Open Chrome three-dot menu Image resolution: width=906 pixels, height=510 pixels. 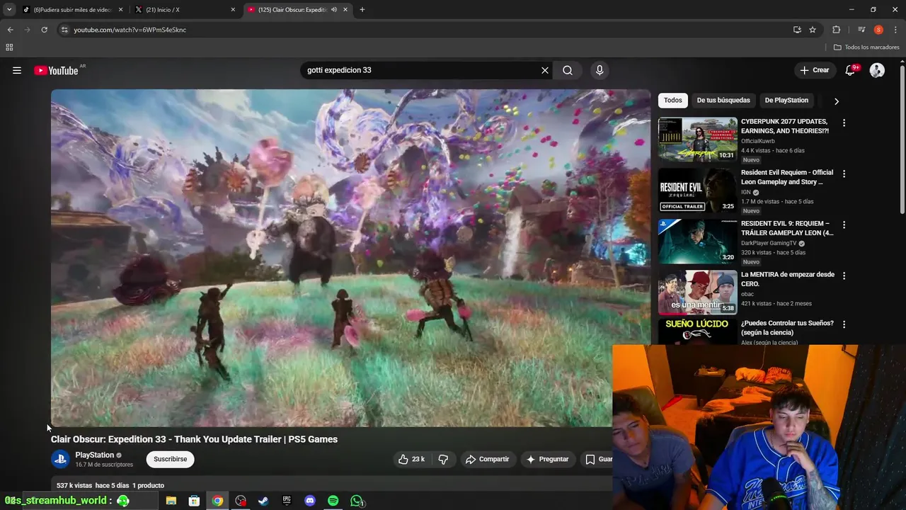coord(895,30)
